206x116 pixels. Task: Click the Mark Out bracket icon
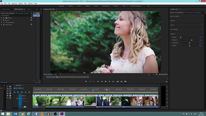[93, 81]
